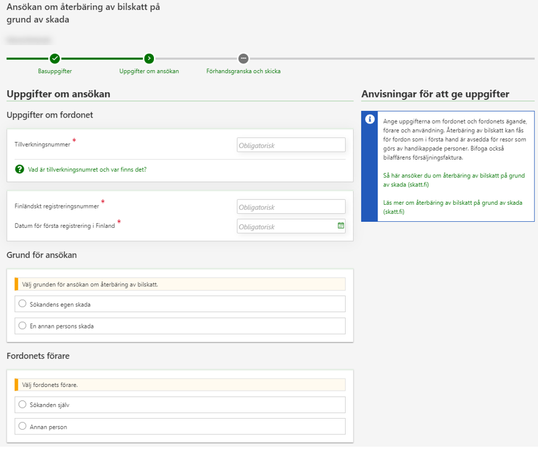Click the info icon in instructions panel
The height and width of the screenshot is (454, 538).
[x=369, y=119]
